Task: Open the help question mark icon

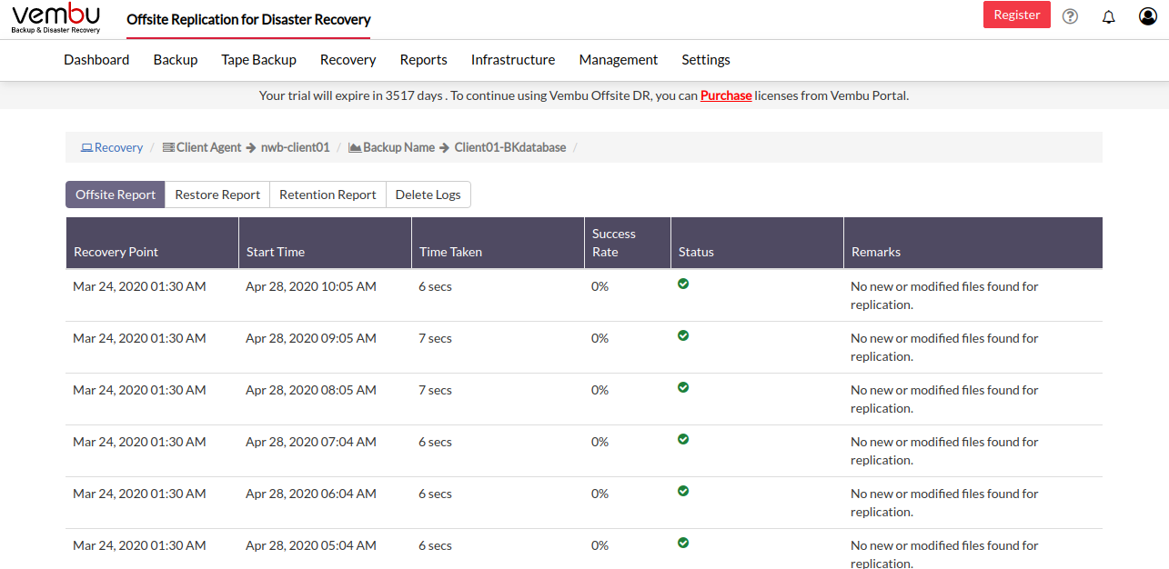Action: pyautogui.click(x=1070, y=15)
